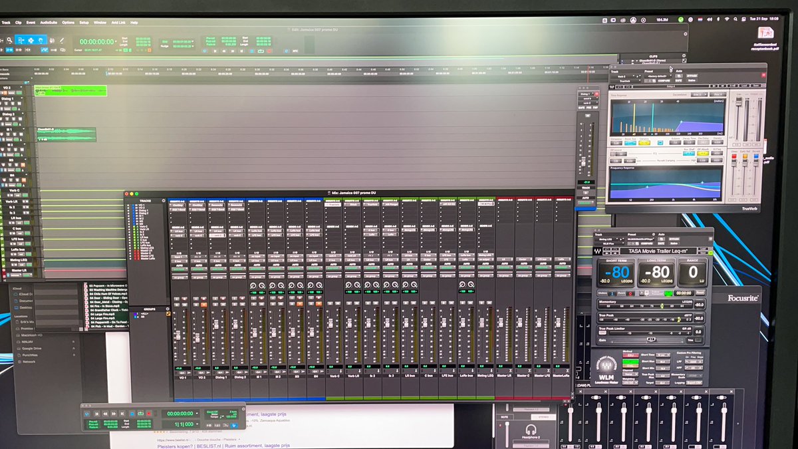The height and width of the screenshot is (449, 798).
Task: Click WLM Loudness Meter Reset button
Action: 700,292
